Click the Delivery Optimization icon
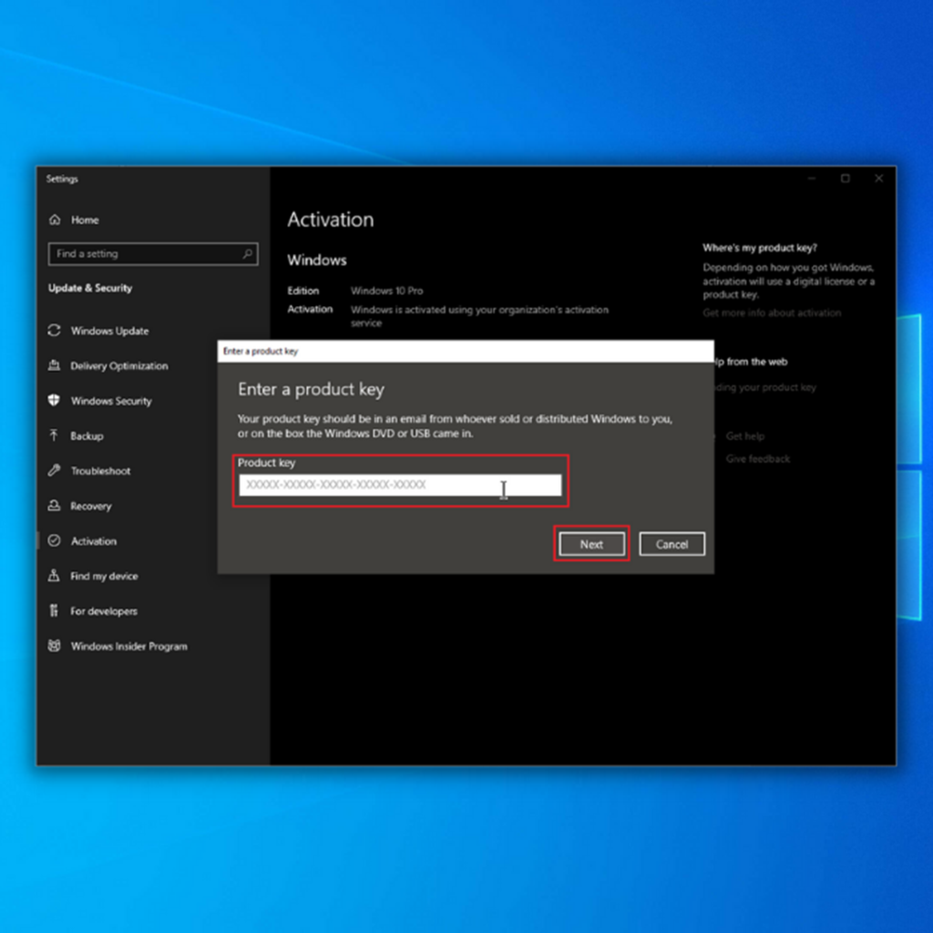Image resolution: width=933 pixels, height=933 pixels. pos(54,365)
